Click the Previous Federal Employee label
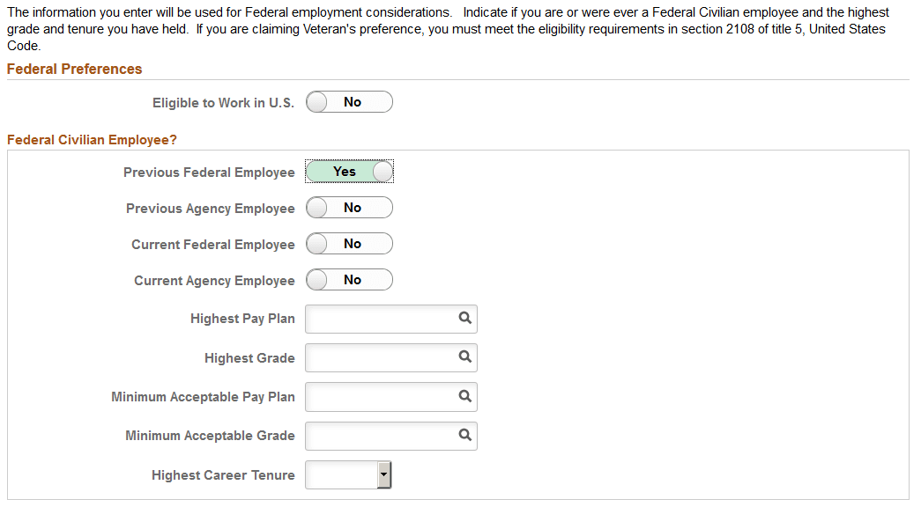 (210, 172)
